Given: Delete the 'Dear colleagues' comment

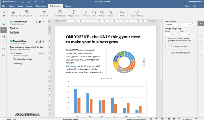Looking at the screenshot, I should (x=40, y=41).
